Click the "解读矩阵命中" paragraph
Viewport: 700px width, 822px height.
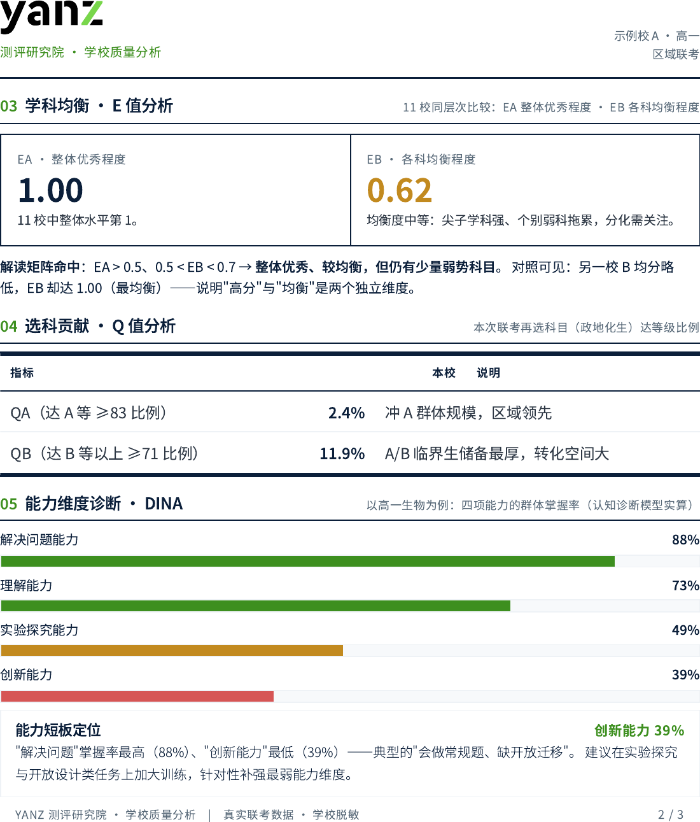pos(337,278)
